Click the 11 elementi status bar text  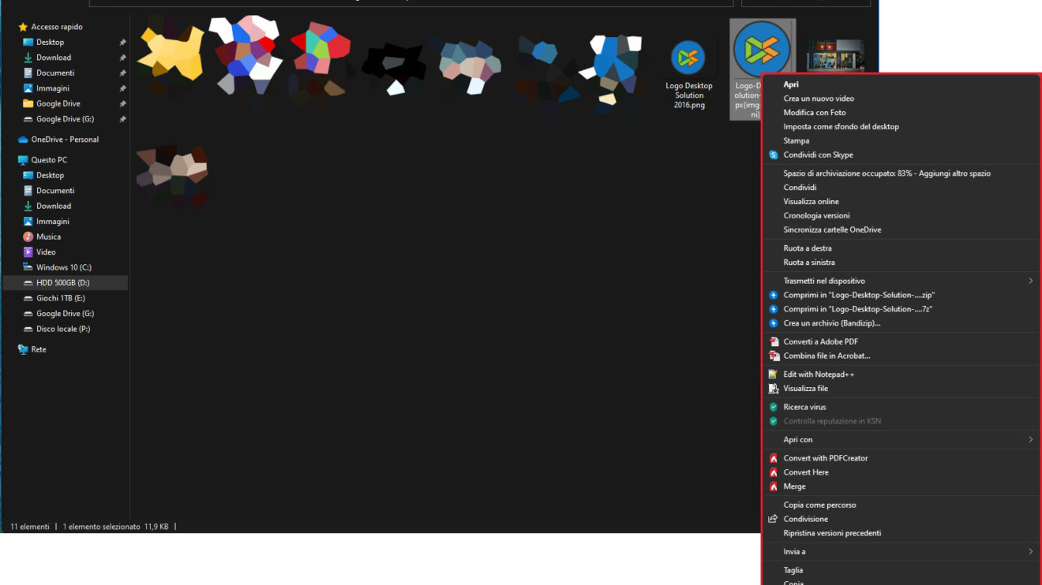30,527
